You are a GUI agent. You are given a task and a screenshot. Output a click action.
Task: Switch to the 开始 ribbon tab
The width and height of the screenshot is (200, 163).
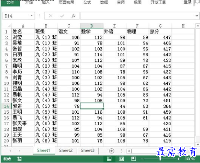click(x=29, y=2)
